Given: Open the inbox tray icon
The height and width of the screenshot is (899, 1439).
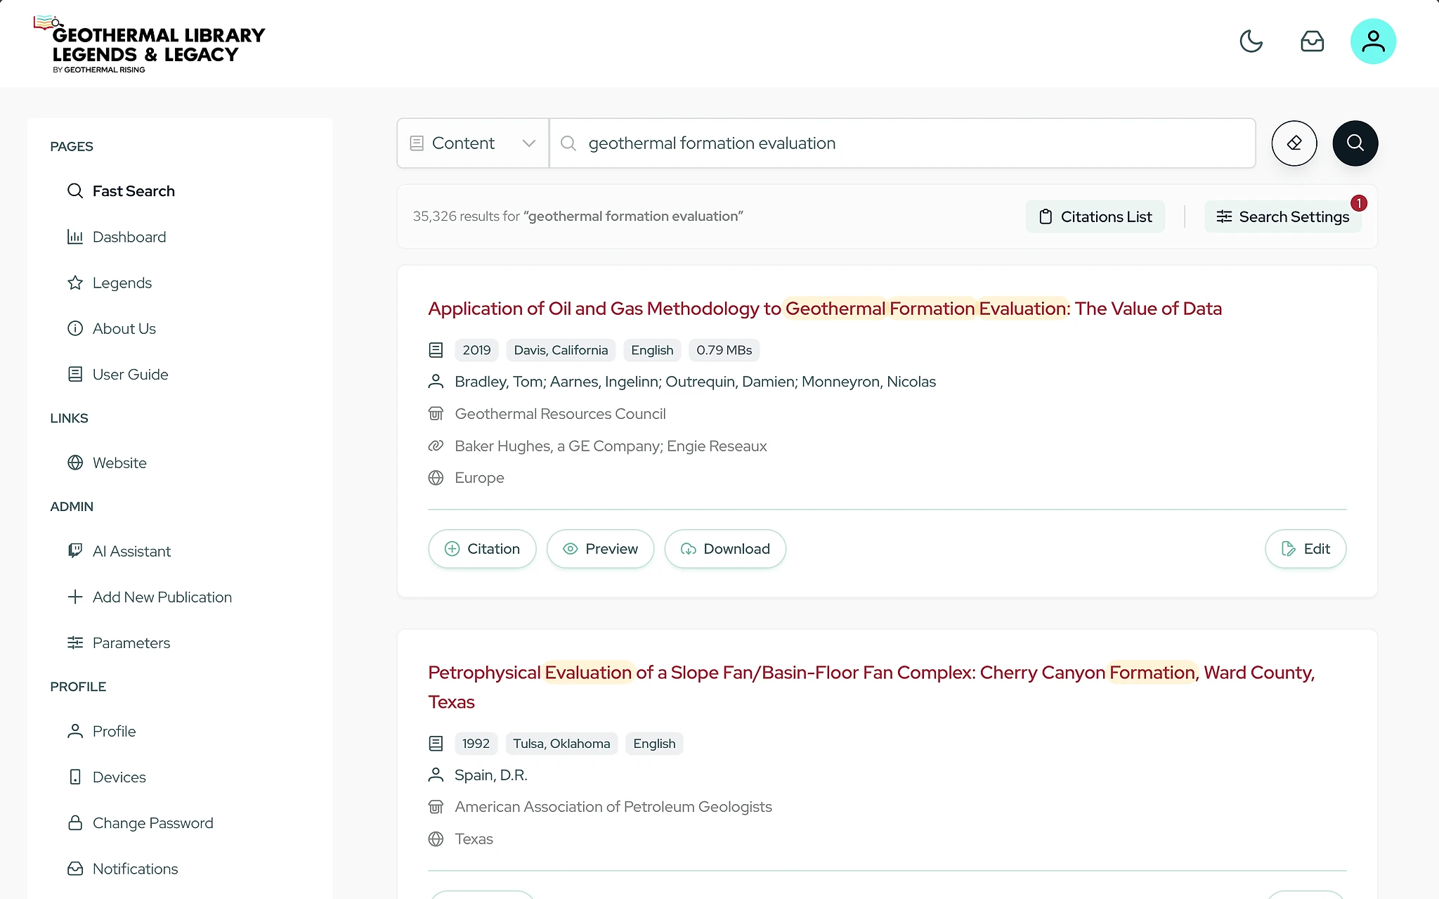Looking at the screenshot, I should pos(1312,41).
